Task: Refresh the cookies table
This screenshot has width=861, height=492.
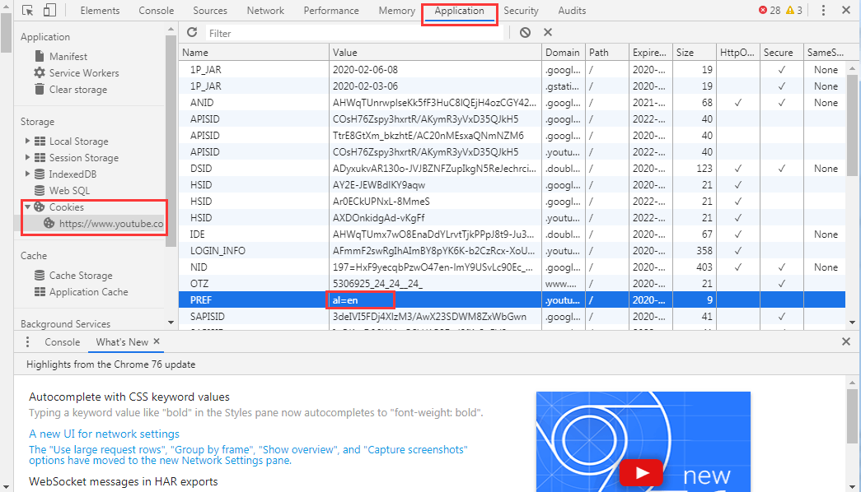Action: coord(192,32)
